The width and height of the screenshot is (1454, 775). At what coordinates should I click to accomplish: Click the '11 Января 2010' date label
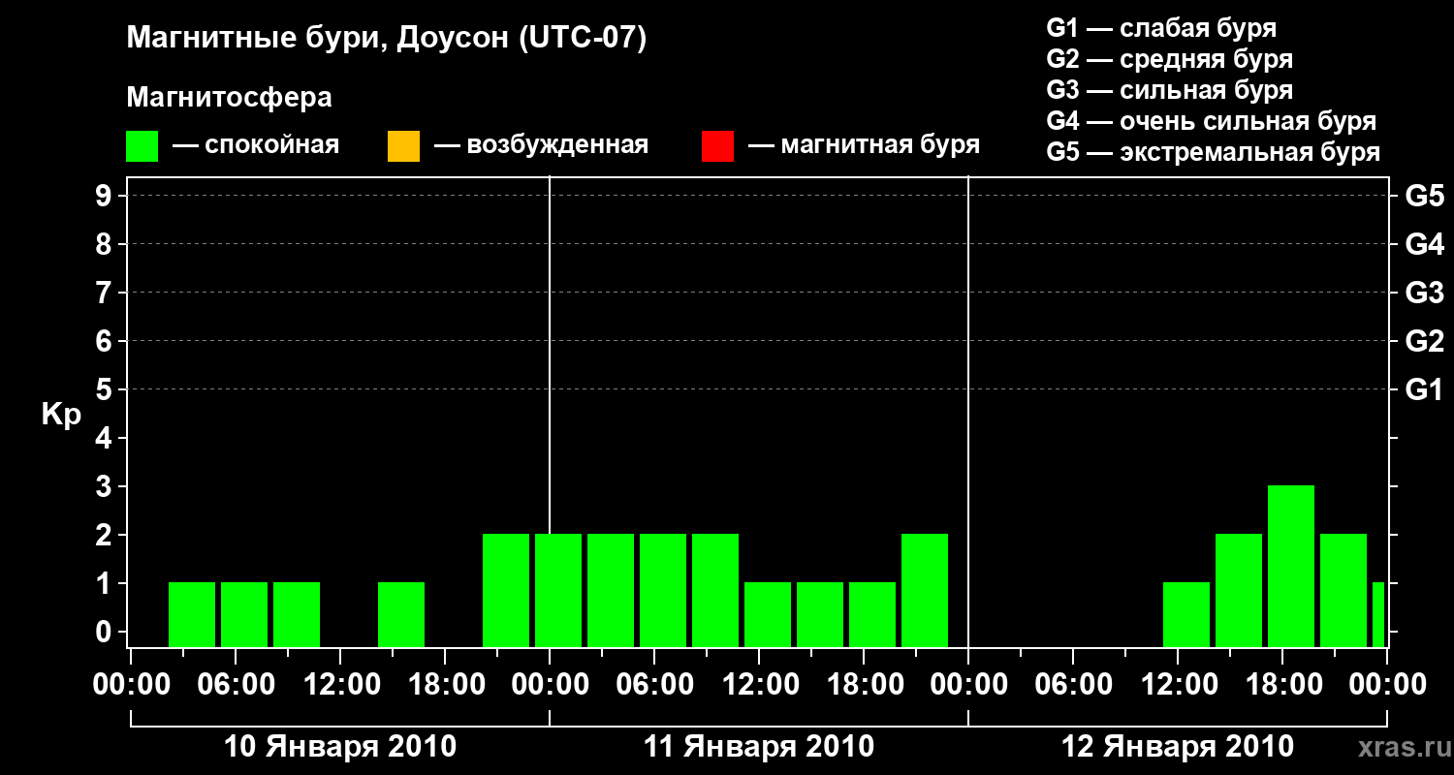pos(759,747)
